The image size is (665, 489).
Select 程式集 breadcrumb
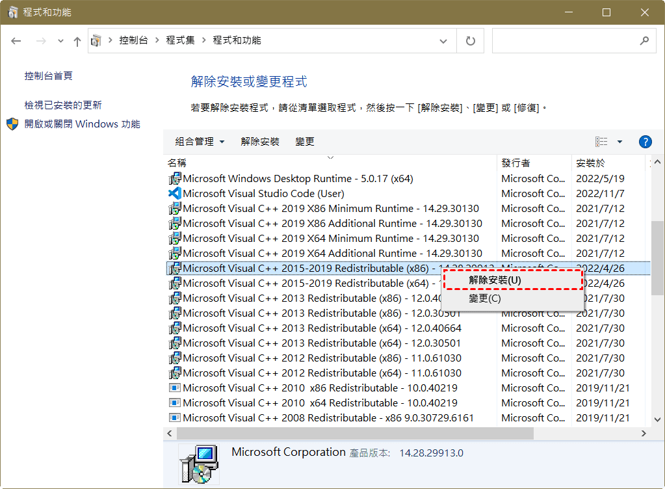[180, 40]
